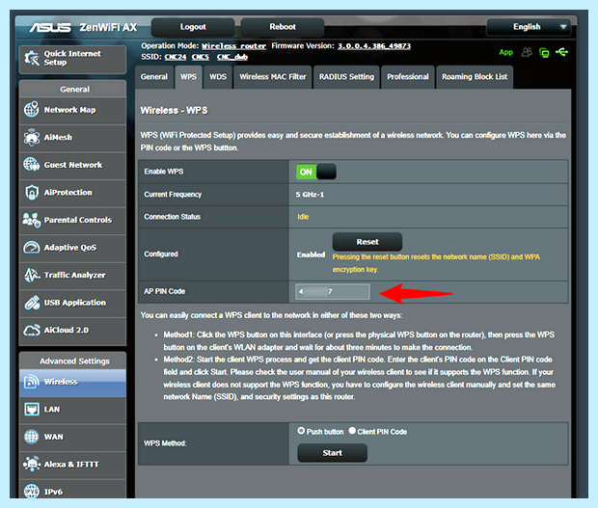Click the Network Map globe icon
Image resolution: width=598 pixels, height=508 pixels.
31,109
